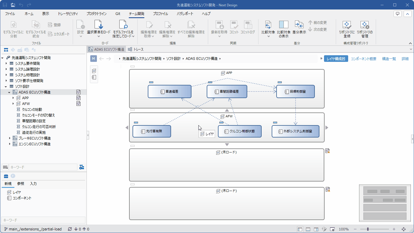Toggle the right inspector pane layout button
The image size is (414, 233).
coord(316,229)
